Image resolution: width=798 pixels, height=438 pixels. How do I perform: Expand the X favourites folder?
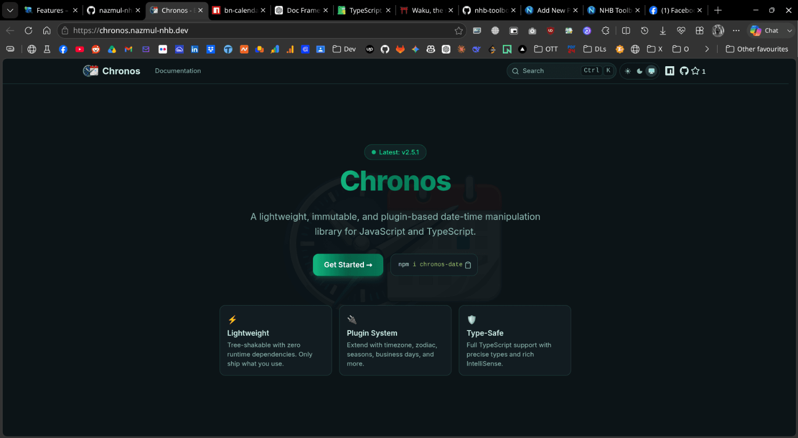[654, 49]
